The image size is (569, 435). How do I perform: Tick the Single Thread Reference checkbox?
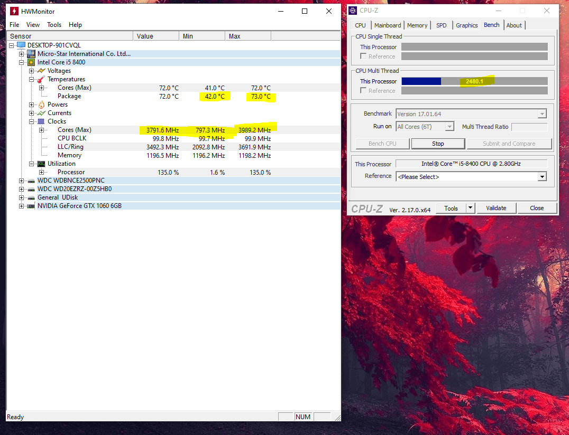click(x=363, y=56)
